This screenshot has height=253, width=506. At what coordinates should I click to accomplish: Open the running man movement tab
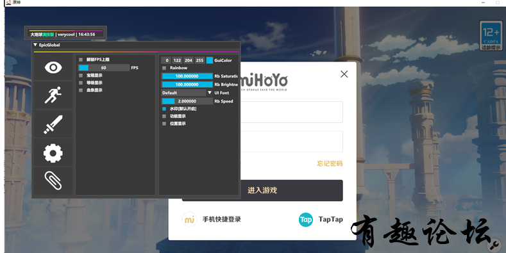[53, 95]
